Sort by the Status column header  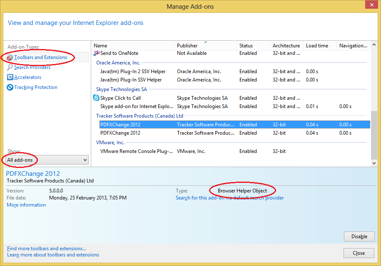[x=253, y=46]
